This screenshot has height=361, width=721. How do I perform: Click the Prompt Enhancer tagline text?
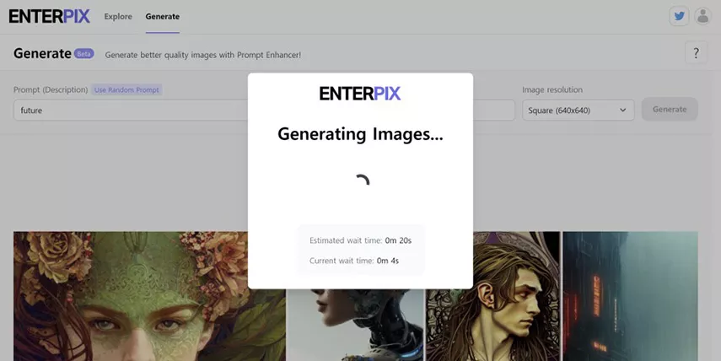202,55
